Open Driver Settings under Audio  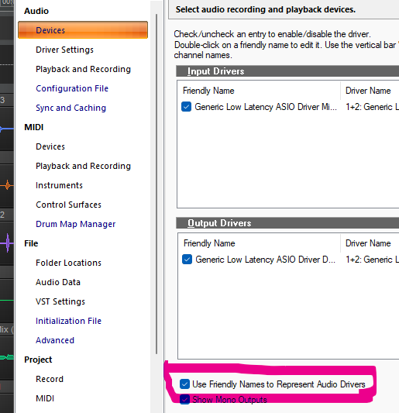(x=64, y=50)
